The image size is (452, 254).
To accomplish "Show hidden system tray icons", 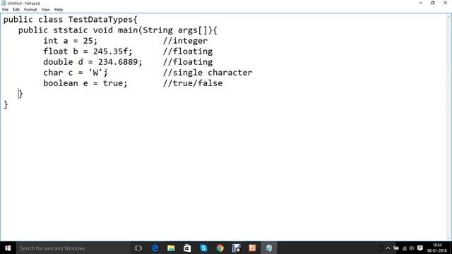I will [388, 248].
